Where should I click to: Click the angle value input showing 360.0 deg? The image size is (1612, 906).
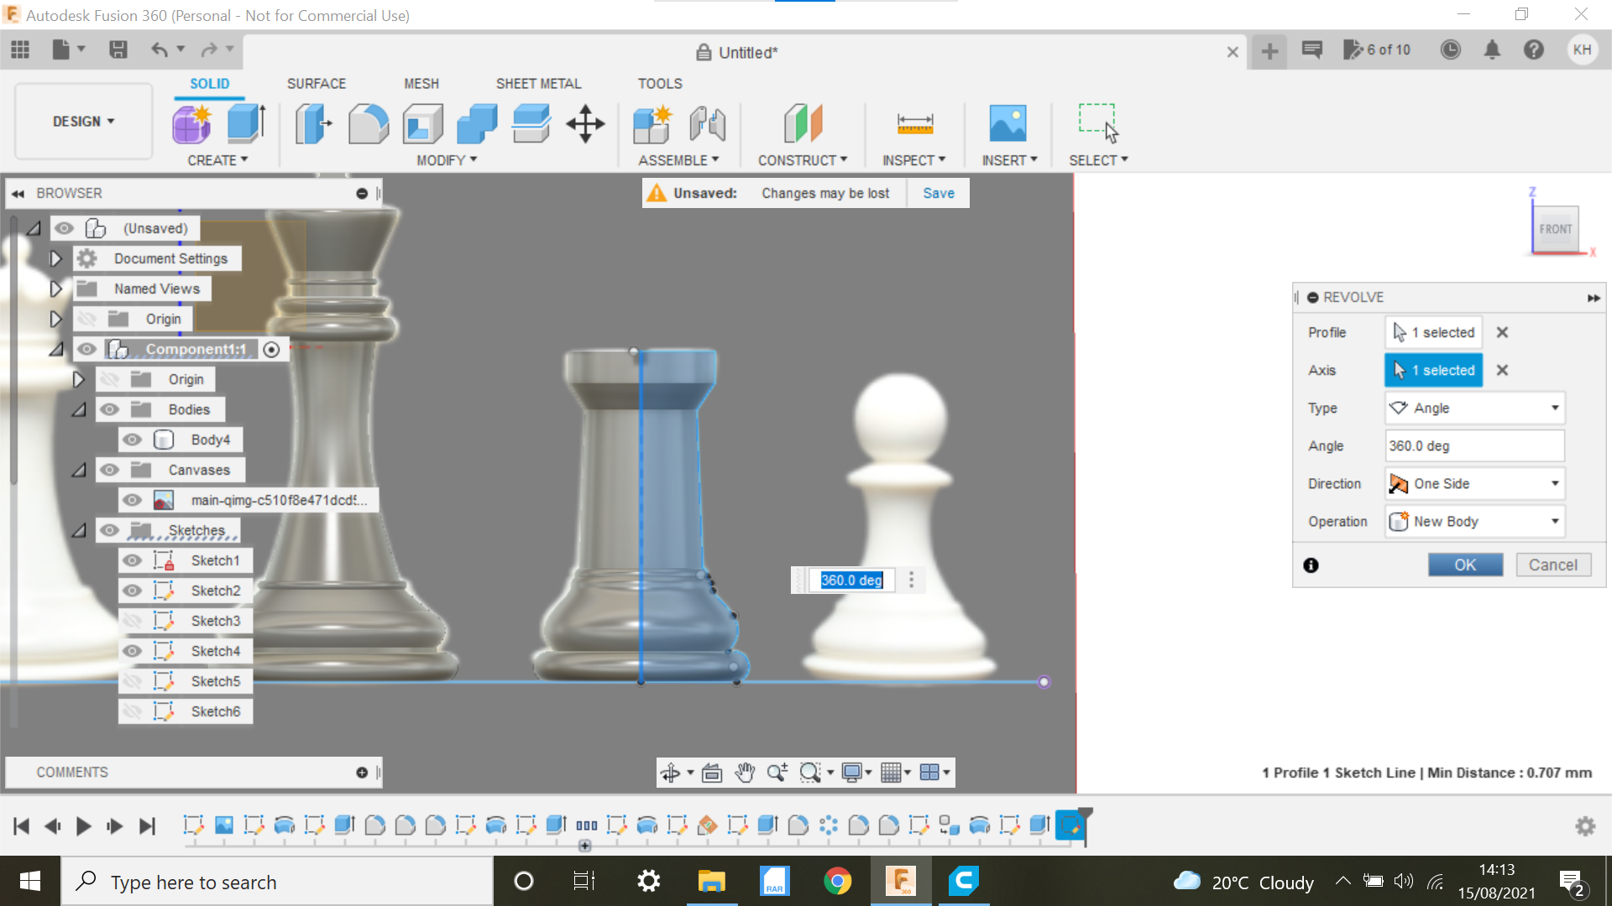tap(1474, 445)
